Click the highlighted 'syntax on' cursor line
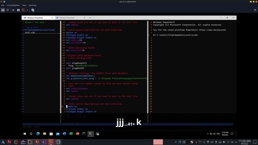 (72, 106)
